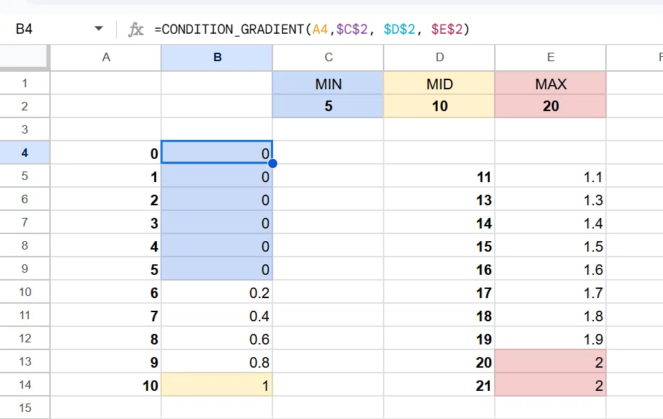
Task: Select row 2 header
Action: [25, 106]
